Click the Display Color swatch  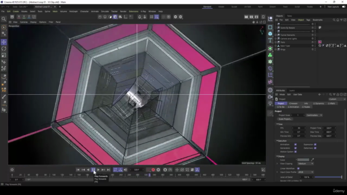click(x=303, y=160)
